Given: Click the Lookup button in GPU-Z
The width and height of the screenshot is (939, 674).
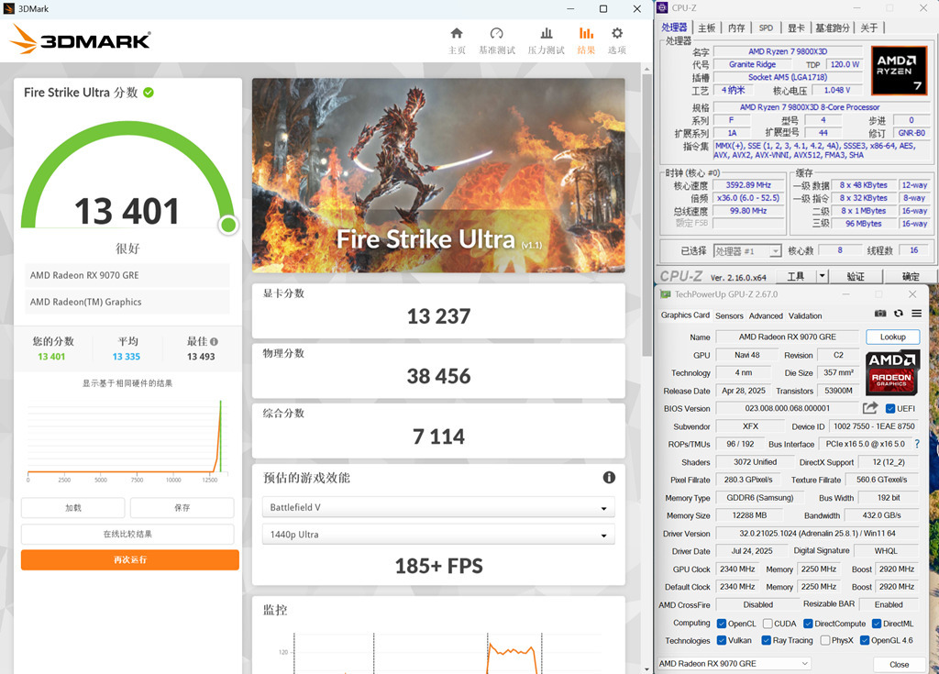Looking at the screenshot, I should pyautogui.click(x=892, y=337).
